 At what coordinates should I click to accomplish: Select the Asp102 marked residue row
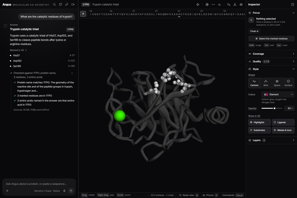[42, 60]
